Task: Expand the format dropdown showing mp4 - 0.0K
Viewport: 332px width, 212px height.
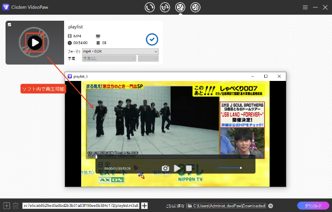Action: click(x=120, y=52)
